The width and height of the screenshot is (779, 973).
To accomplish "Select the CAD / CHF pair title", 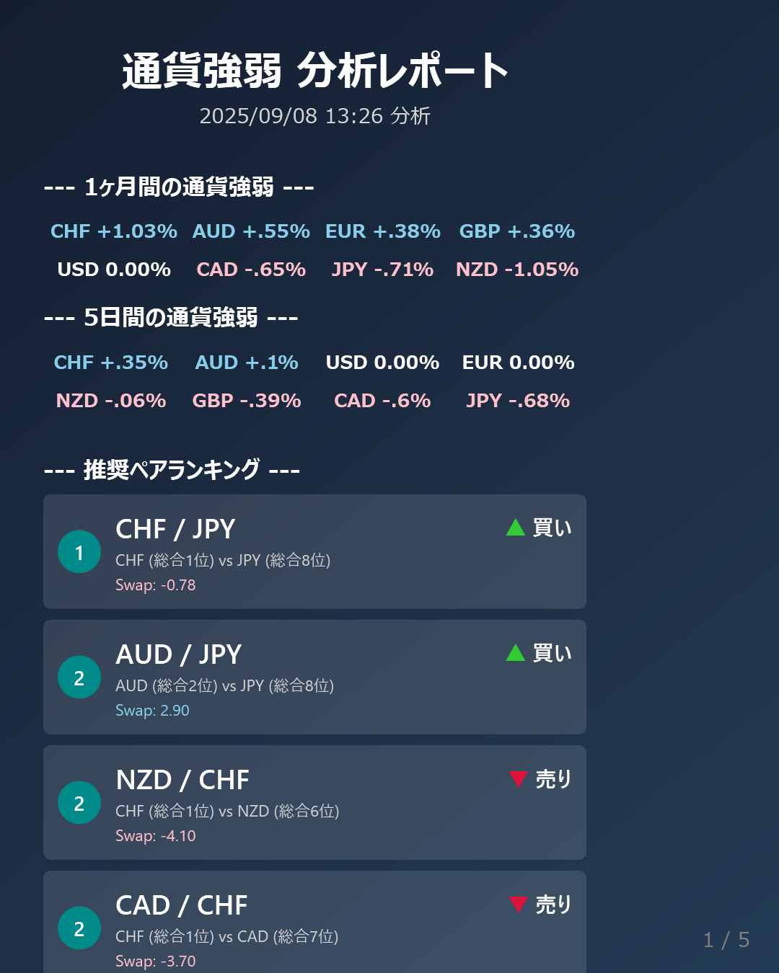I will point(182,905).
